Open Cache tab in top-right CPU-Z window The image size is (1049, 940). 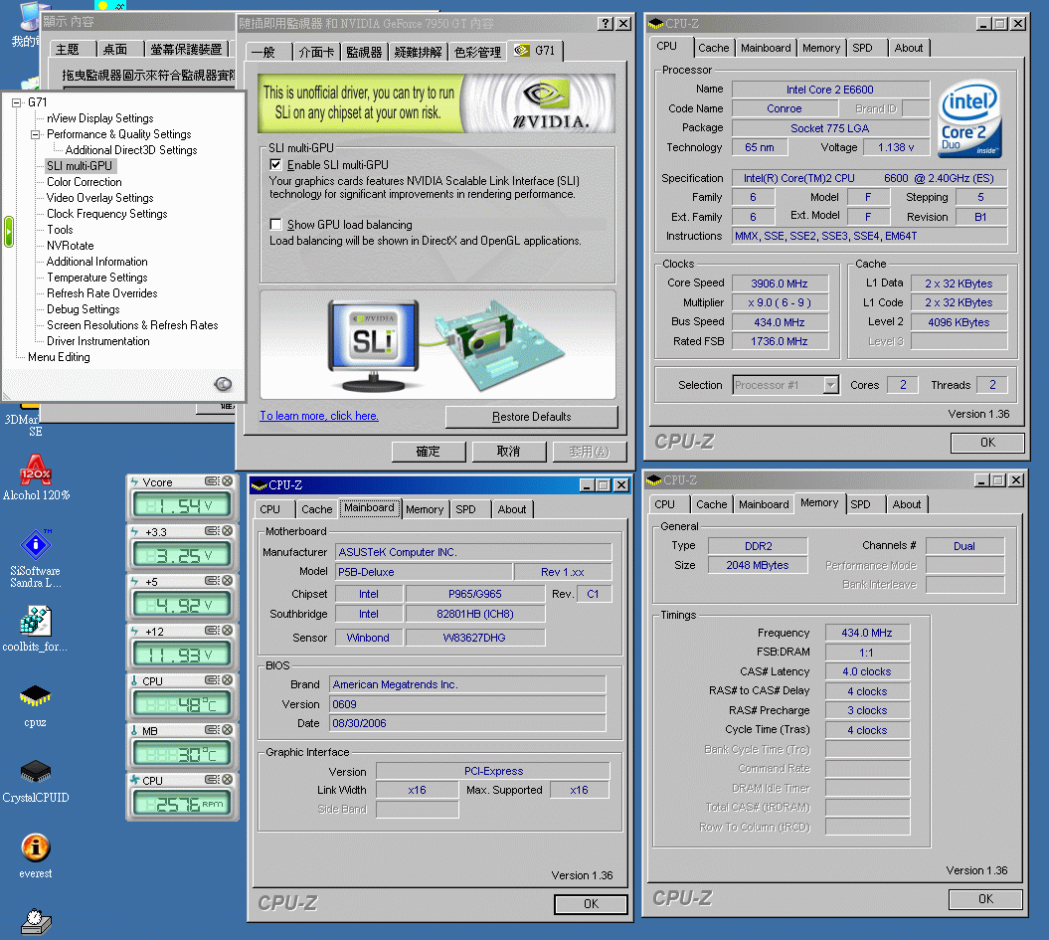tap(713, 48)
